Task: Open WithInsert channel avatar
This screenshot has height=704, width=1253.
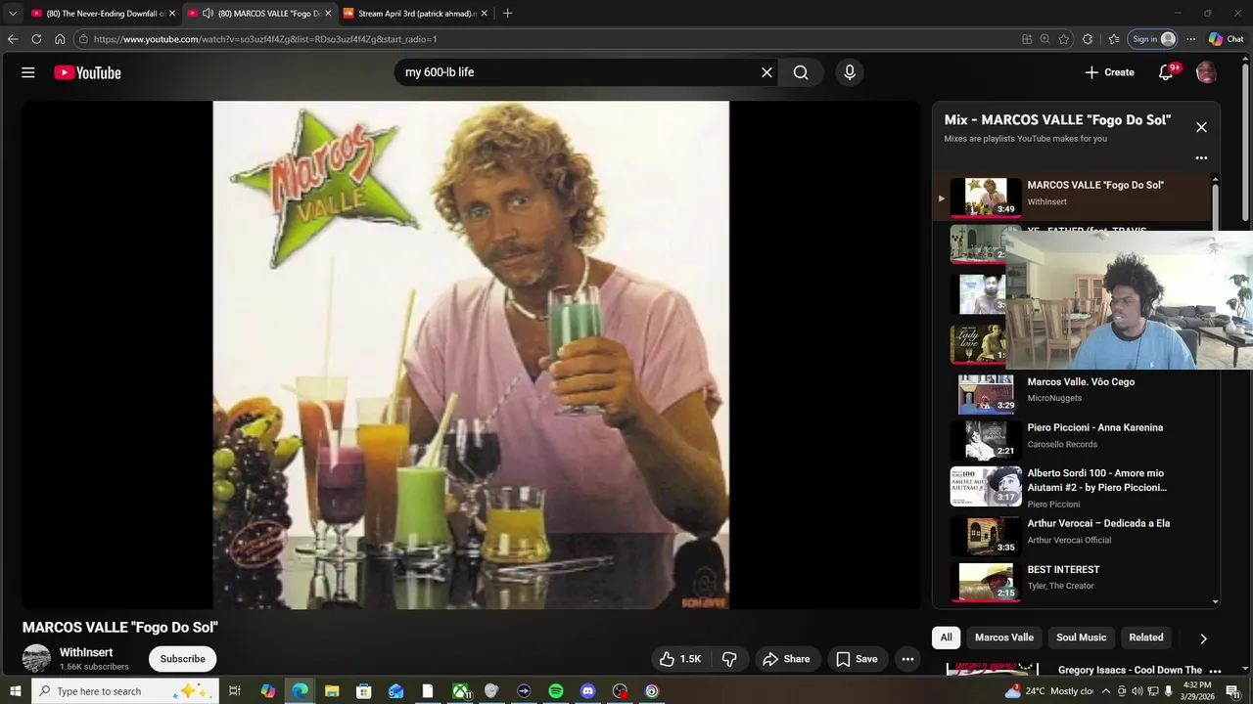Action: 36,658
